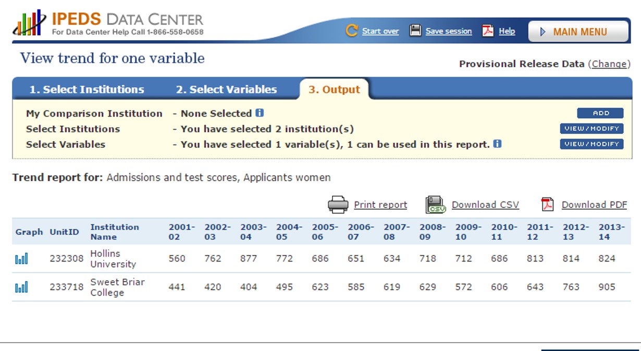Select the Output tab

pyautogui.click(x=334, y=90)
